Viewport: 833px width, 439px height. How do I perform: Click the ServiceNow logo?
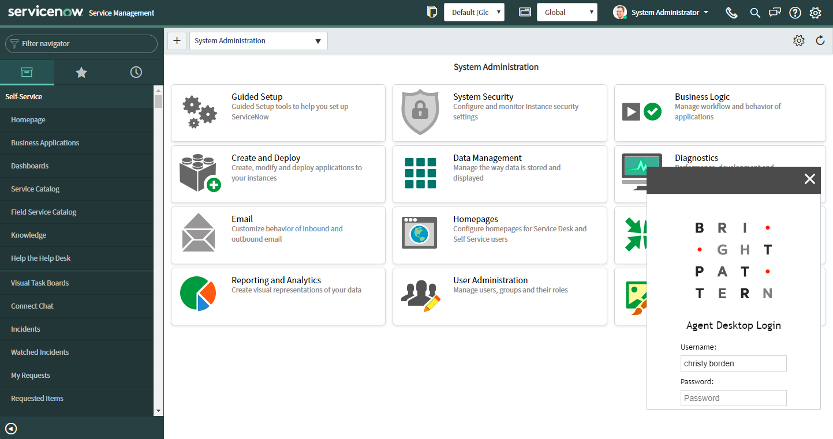pos(46,12)
